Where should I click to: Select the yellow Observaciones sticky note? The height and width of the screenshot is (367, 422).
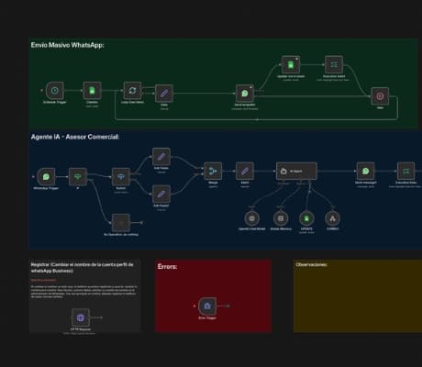[x=358, y=295]
